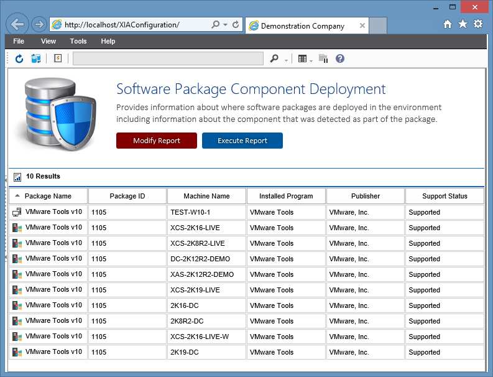The width and height of the screenshot is (493, 377).
Task: Click the results chart icon beside 10 Results
Action: click(17, 177)
